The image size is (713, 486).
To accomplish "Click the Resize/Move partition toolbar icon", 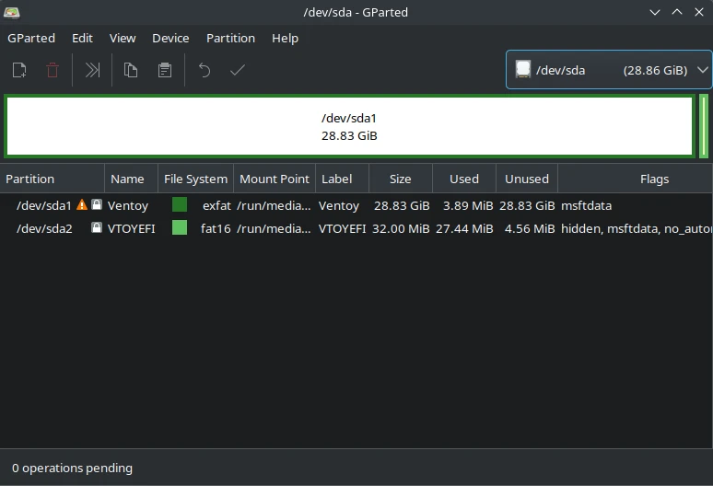I will (92, 70).
